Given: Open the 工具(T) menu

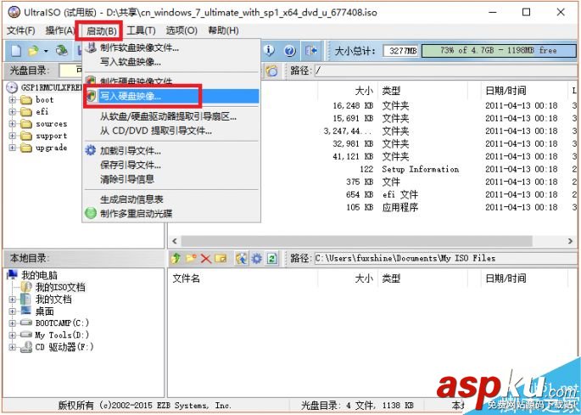Looking at the screenshot, I should click(x=141, y=31).
